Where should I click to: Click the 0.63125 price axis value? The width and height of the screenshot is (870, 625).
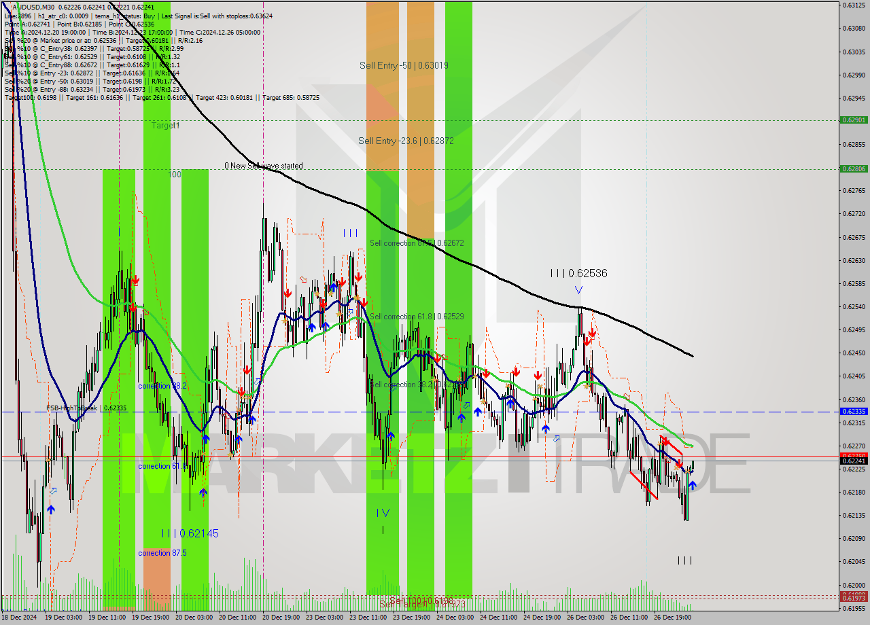tap(854, 5)
